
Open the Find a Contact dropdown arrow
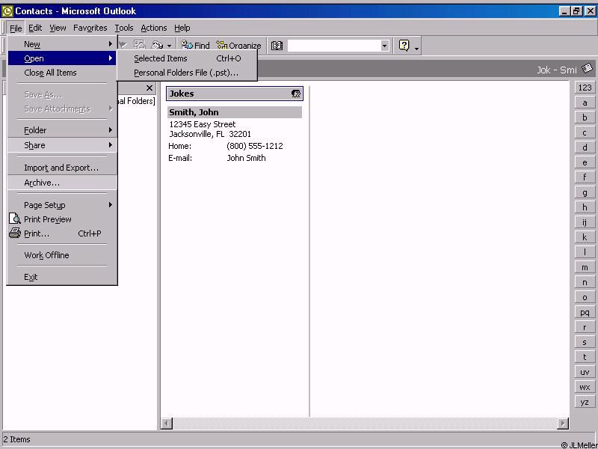384,46
